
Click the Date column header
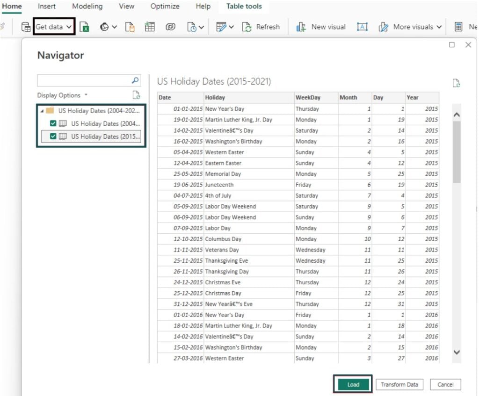(x=181, y=97)
